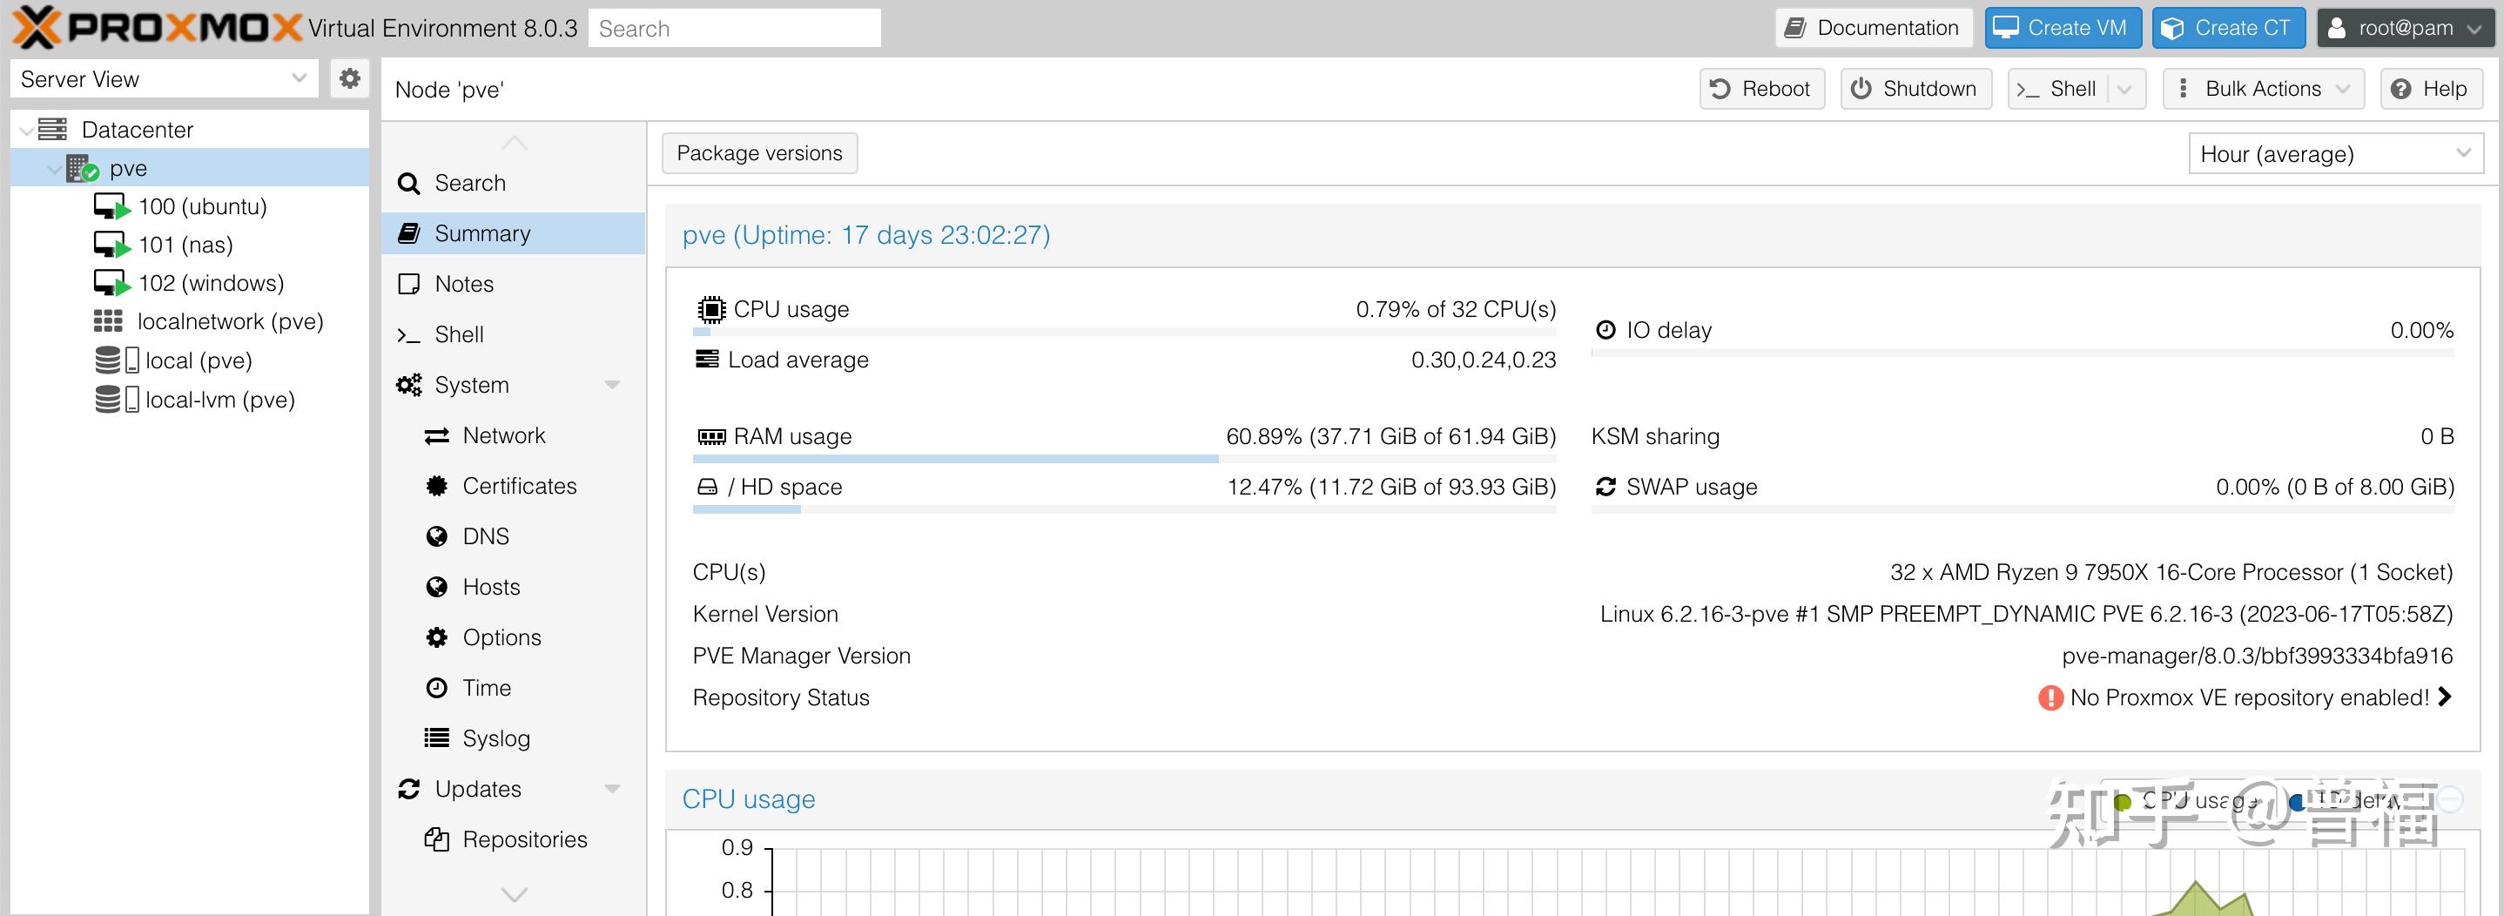Select localnetwork (pve) grid icon
This screenshot has height=916, width=2504.
tap(107, 321)
